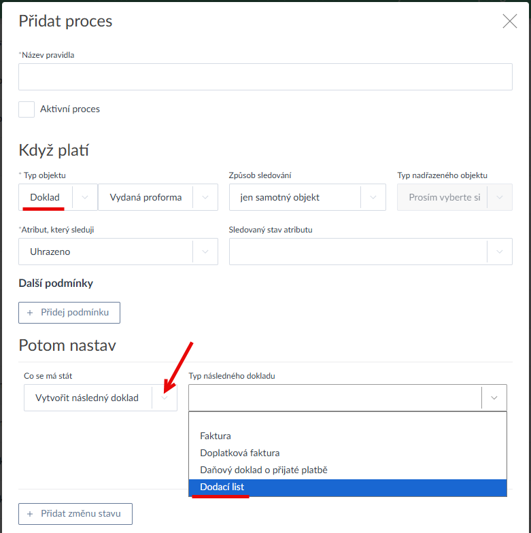Choose Doplatková faktura option
Screen dimensions: 531x533
(239, 453)
